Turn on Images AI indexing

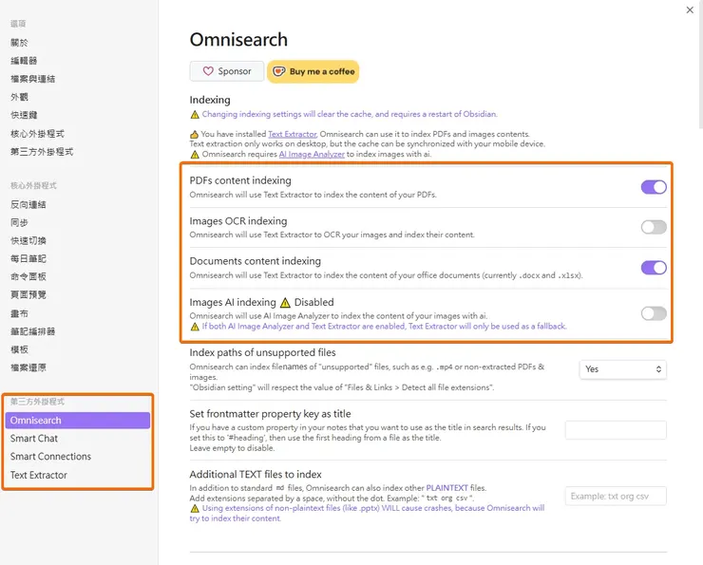[654, 313]
